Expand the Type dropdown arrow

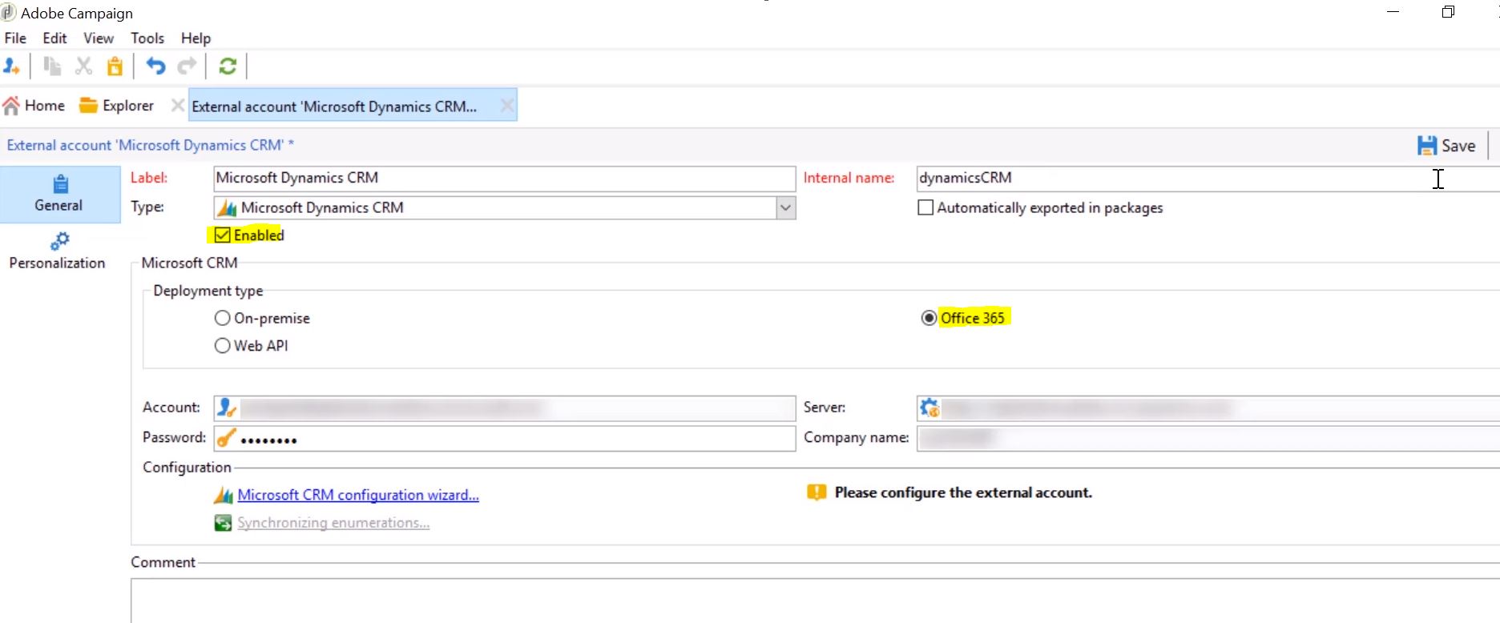click(x=785, y=208)
